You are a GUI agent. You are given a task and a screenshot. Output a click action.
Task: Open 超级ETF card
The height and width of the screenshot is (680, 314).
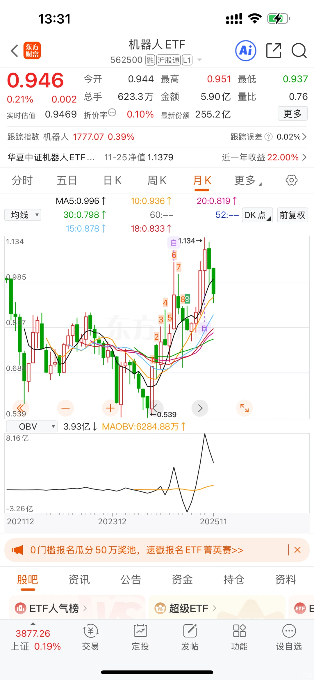pos(217,608)
